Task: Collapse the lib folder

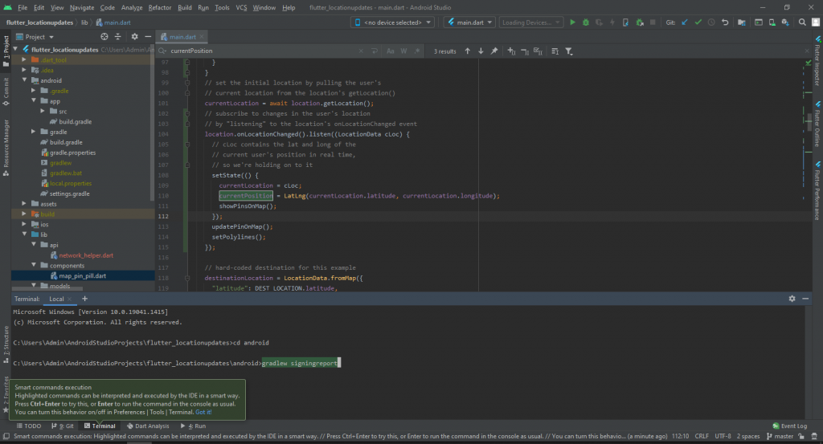Action: 24,234
